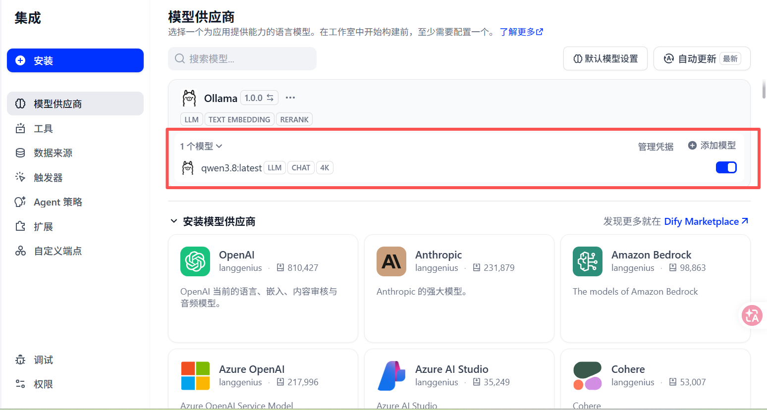Open the 了解更多 link
The image size is (767, 410).
click(521, 32)
